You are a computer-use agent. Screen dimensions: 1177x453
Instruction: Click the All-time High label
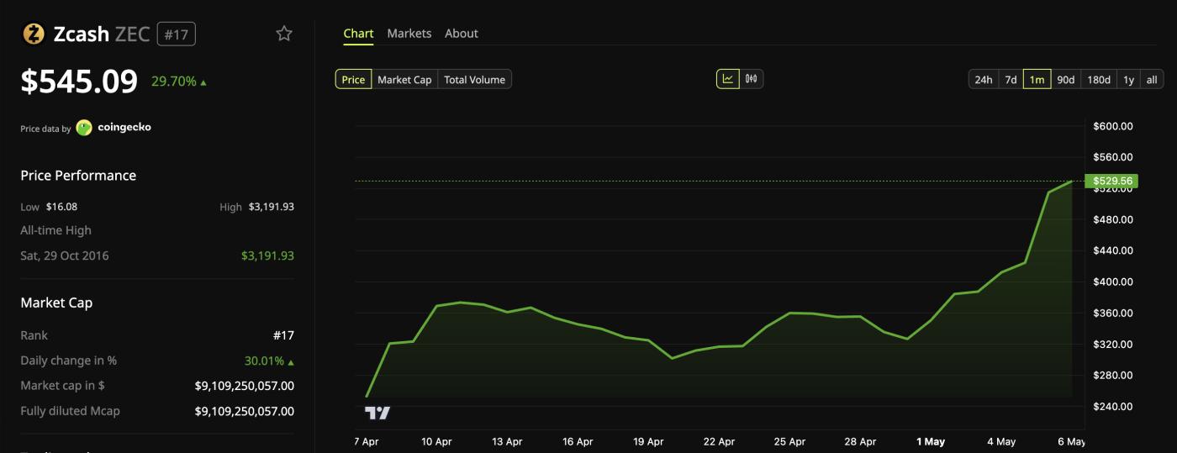(x=55, y=230)
